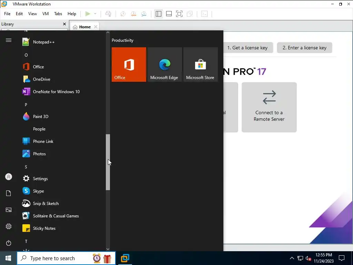
Task: Open the Tabs menu
Action: [58, 14]
